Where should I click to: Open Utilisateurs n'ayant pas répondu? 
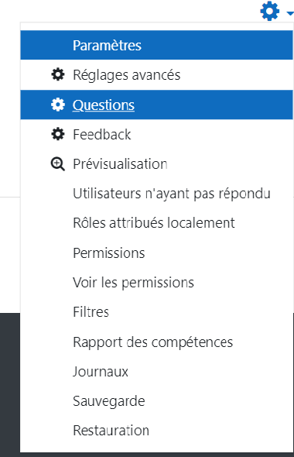(156, 194)
